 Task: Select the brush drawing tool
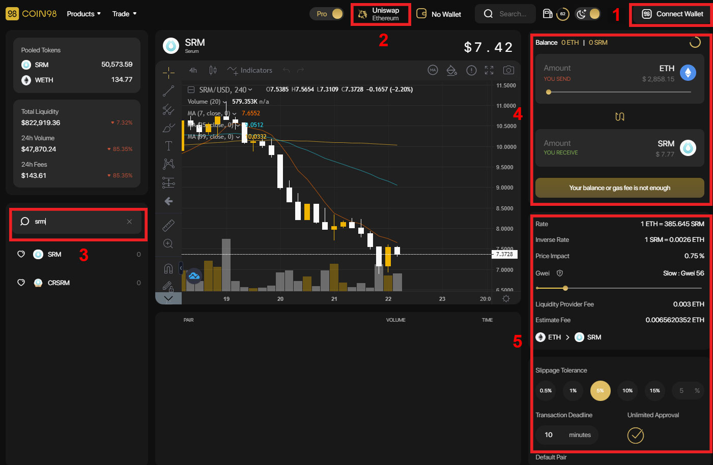pyautogui.click(x=168, y=128)
